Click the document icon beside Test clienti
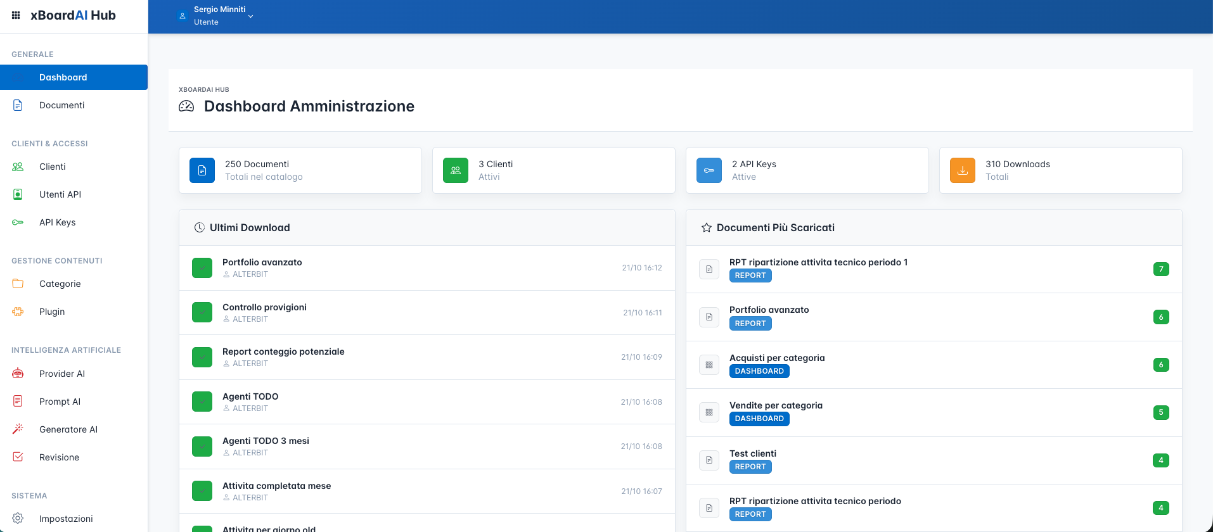Viewport: 1213px width, 532px height. [709, 460]
